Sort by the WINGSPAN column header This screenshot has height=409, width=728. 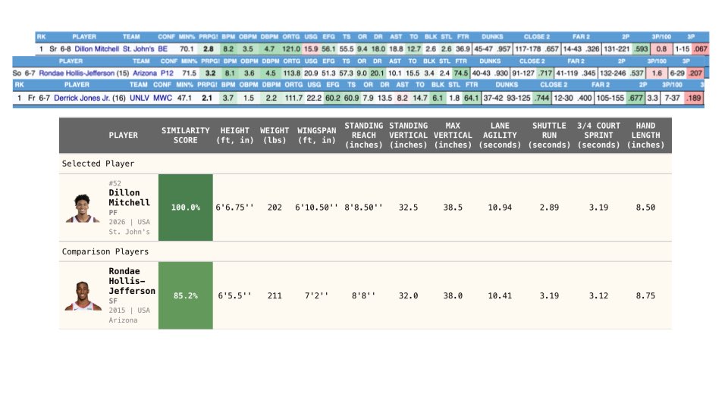[317, 136]
